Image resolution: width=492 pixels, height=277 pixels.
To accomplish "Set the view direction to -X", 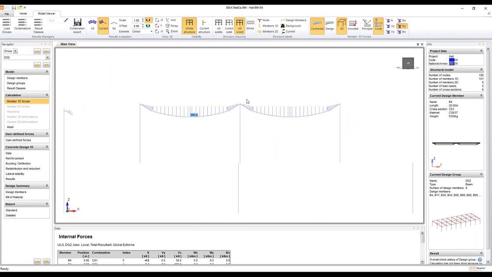I will (x=159, y=31).
